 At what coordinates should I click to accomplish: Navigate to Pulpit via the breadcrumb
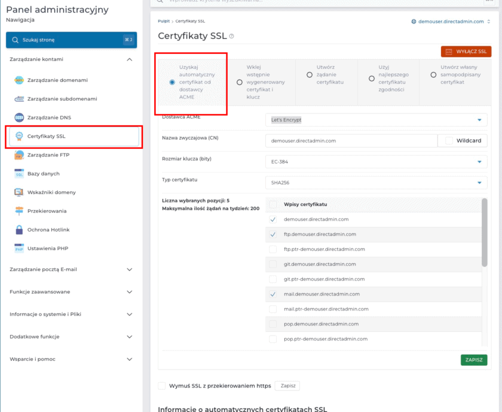(162, 20)
